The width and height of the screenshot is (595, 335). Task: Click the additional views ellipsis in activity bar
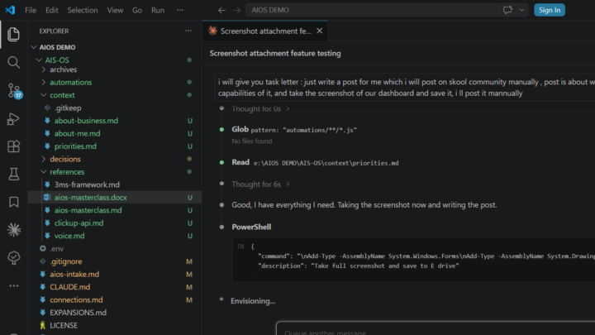(14, 285)
